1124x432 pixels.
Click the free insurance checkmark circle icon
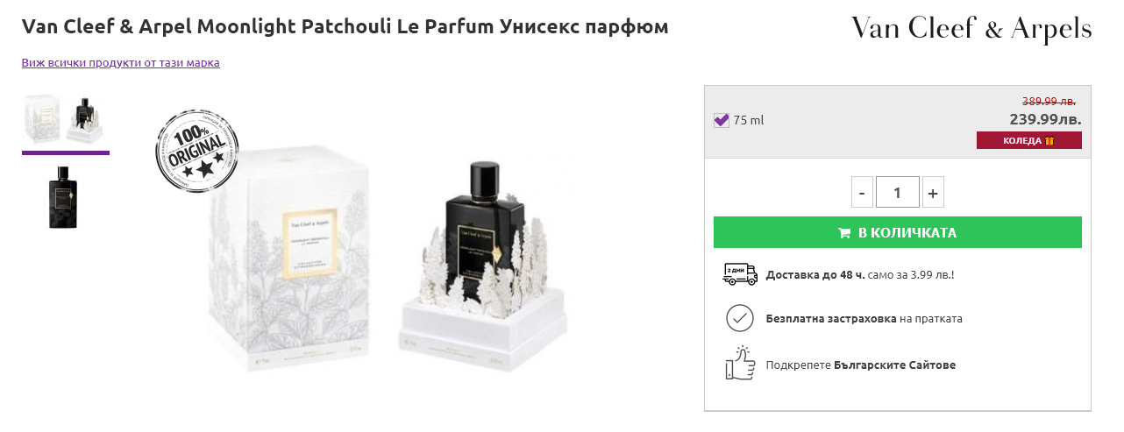click(740, 318)
